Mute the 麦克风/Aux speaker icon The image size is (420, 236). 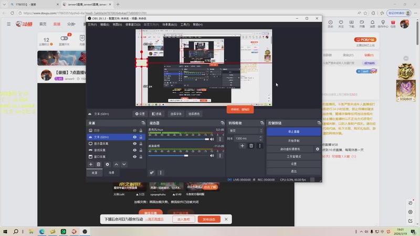pos(212,139)
